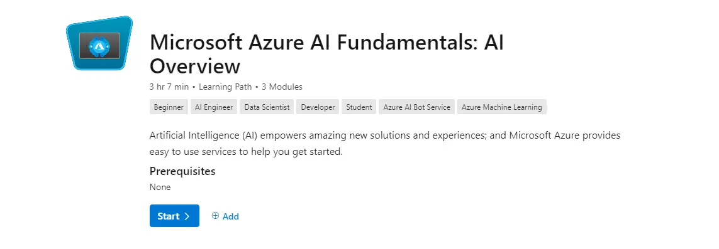Screen dimensions: 719x249
Task: Click the Prerequisites heading
Action: coord(182,171)
